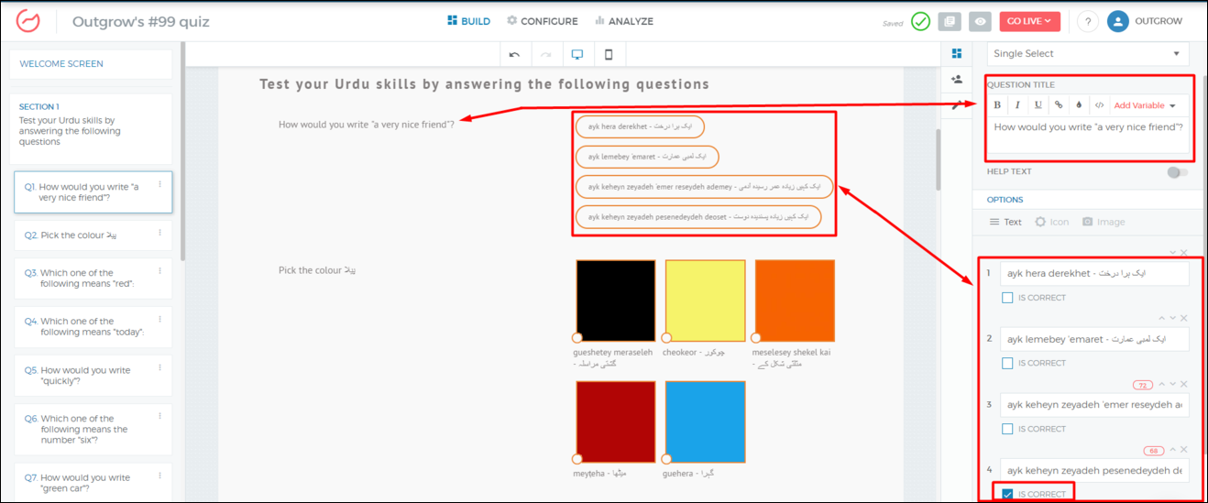1208x503 pixels.
Task: Open the help question mark icon
Action: click(x=1087, y=22)
